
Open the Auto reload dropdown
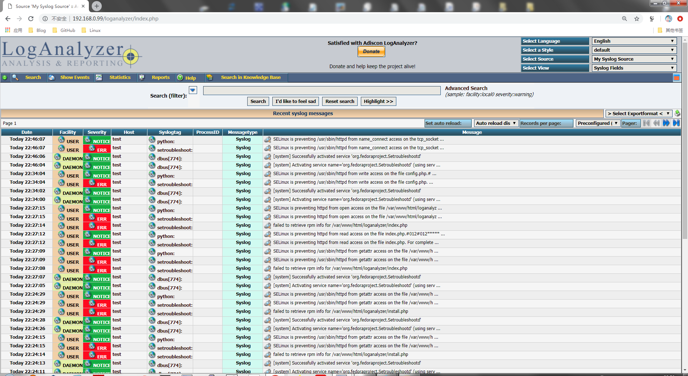(x=496, y=123)
